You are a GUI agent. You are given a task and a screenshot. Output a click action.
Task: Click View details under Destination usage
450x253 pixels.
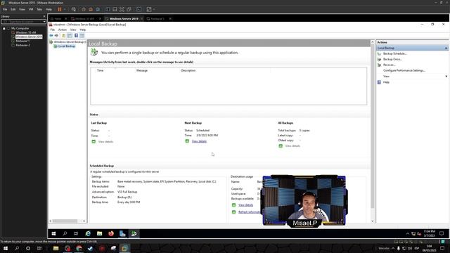pos(245,205)
